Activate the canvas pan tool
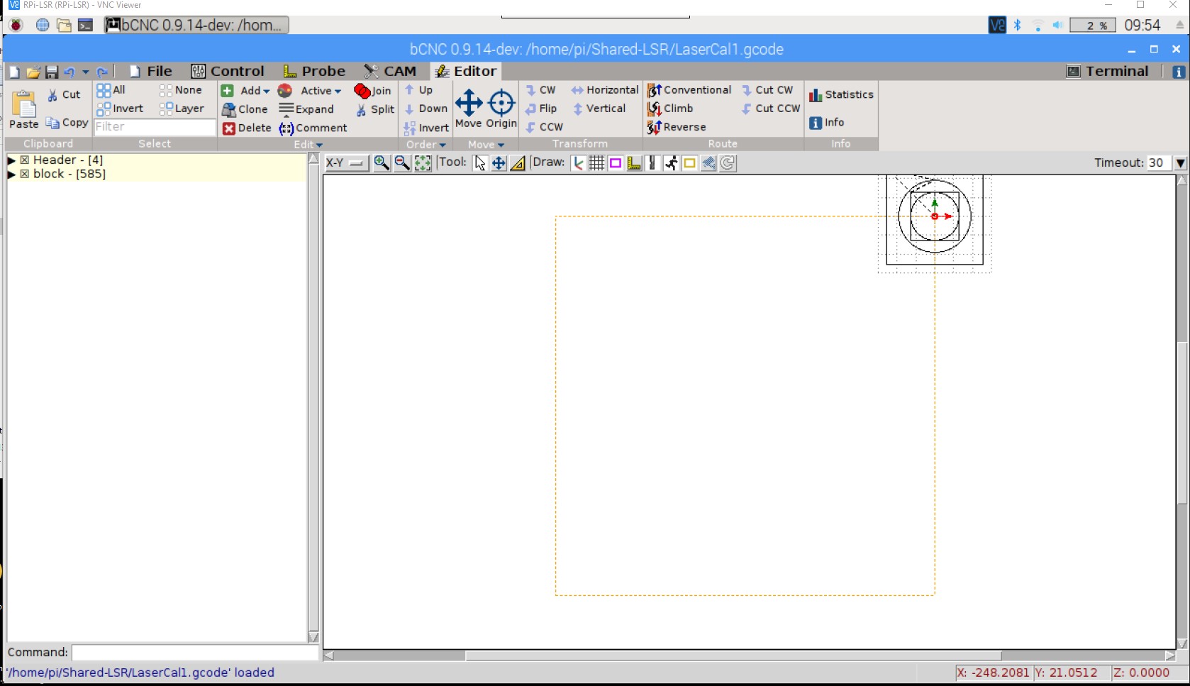The image size is (1190, 686). [499, 163]
